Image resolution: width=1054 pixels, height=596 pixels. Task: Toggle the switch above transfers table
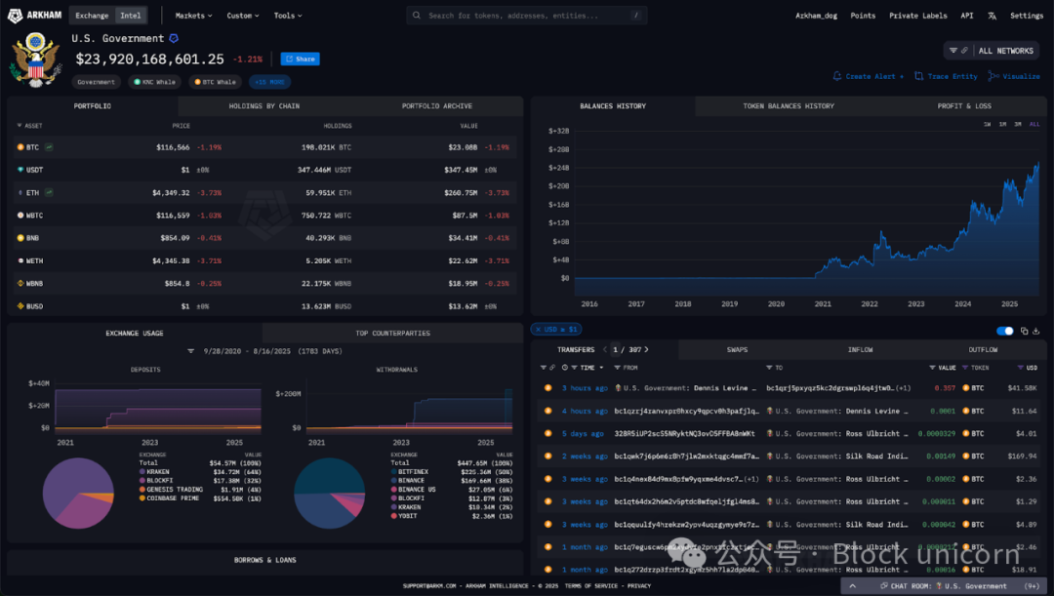click(x=1004, y=332)
